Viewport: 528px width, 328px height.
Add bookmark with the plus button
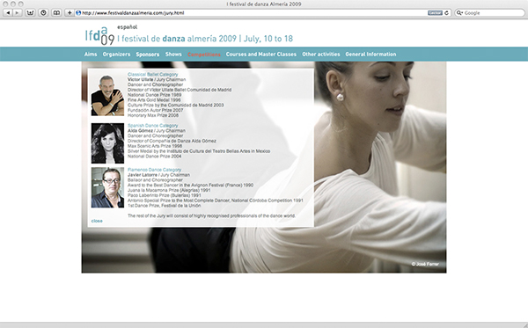(x=70, y=13)
